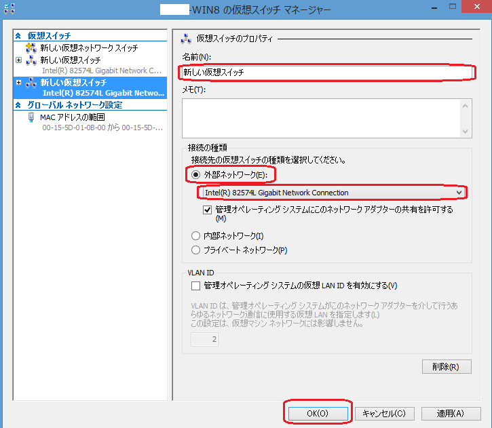Click the 仮想スイッチのプロパティ header icon

186,39
